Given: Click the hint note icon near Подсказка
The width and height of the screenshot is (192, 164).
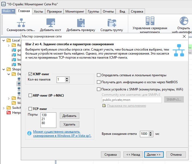Looking at the screenshot, I should [104, 106].
